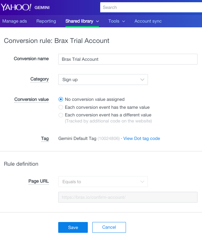
Task: Select No conversion value assigned option
Action: tap(61, 99)
